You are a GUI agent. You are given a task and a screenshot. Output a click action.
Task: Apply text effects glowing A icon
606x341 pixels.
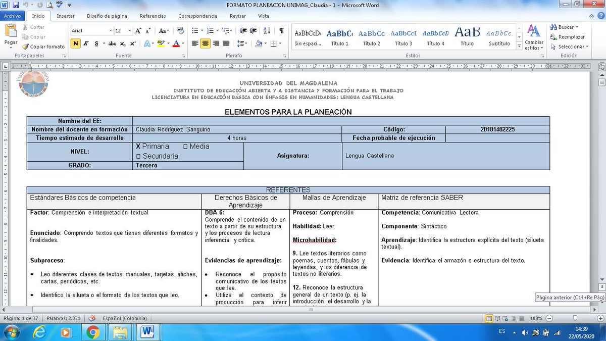(x=147, y=43)
